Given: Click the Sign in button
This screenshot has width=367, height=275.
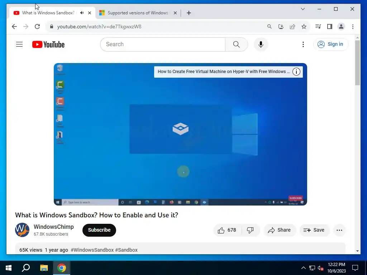Looking at the screenshot, I should click(x=330, y=44).
